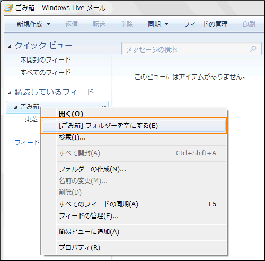Click the 印刷 toolbar button
265x261 pixels.
[x=249, y=24]
